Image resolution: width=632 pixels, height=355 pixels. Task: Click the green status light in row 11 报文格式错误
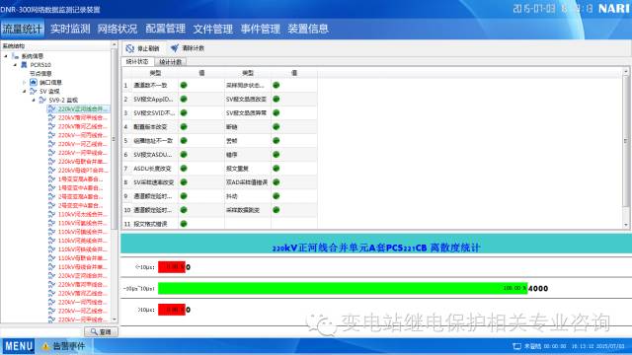pos(184,224)
